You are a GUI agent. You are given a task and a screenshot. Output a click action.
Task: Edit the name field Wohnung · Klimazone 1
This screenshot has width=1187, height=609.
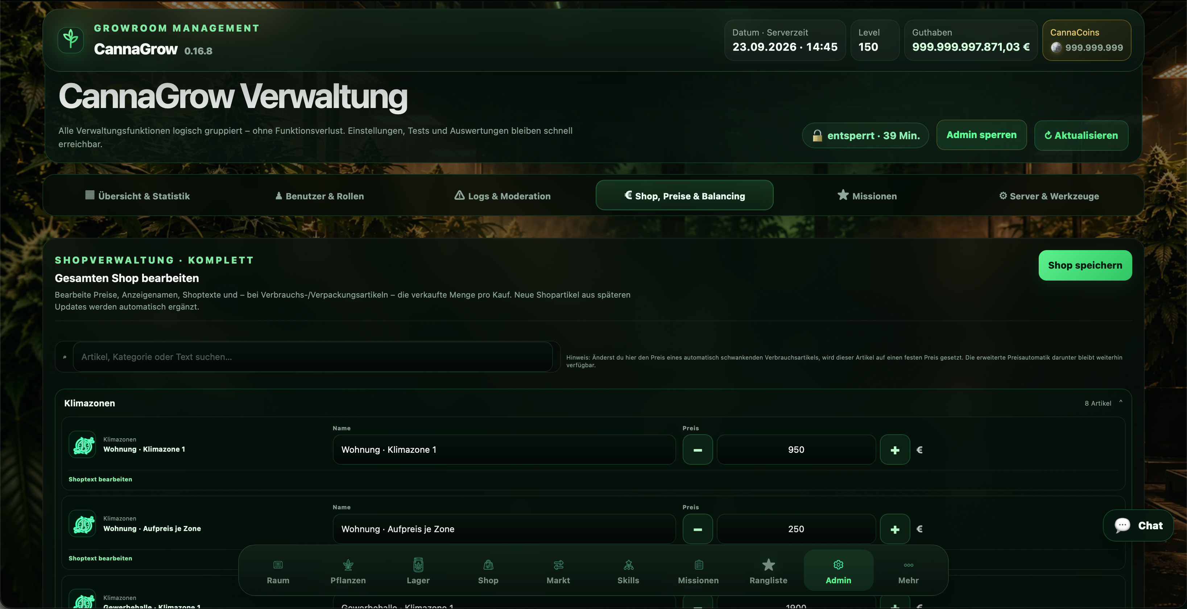[504, 450]
